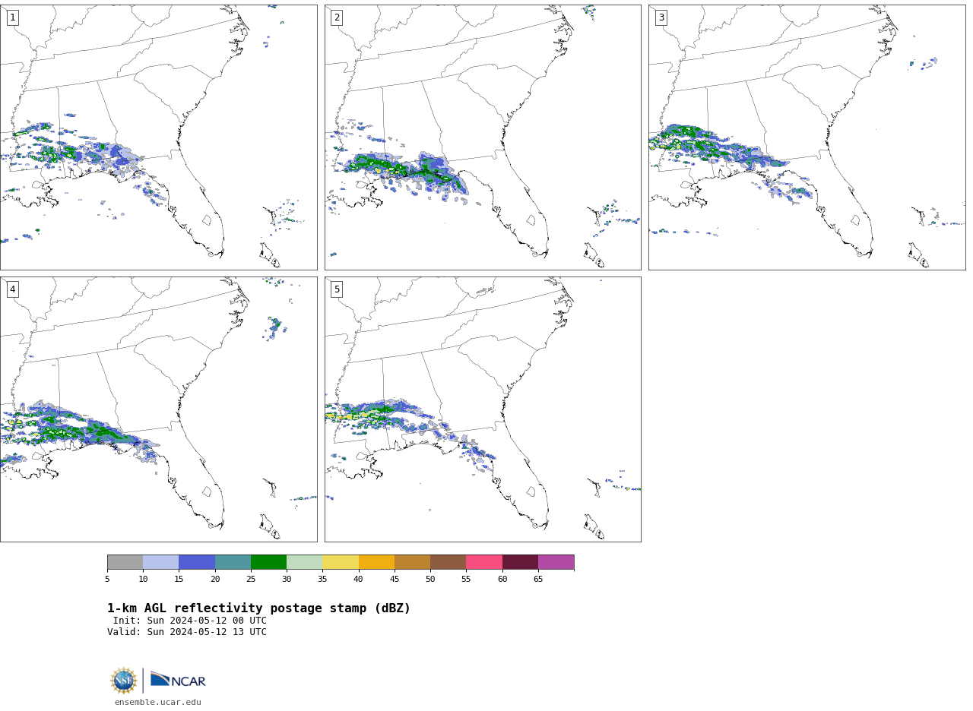Open the ensemble.ucar.edu link
The image size is (973, 711).
tap(158, 703)
